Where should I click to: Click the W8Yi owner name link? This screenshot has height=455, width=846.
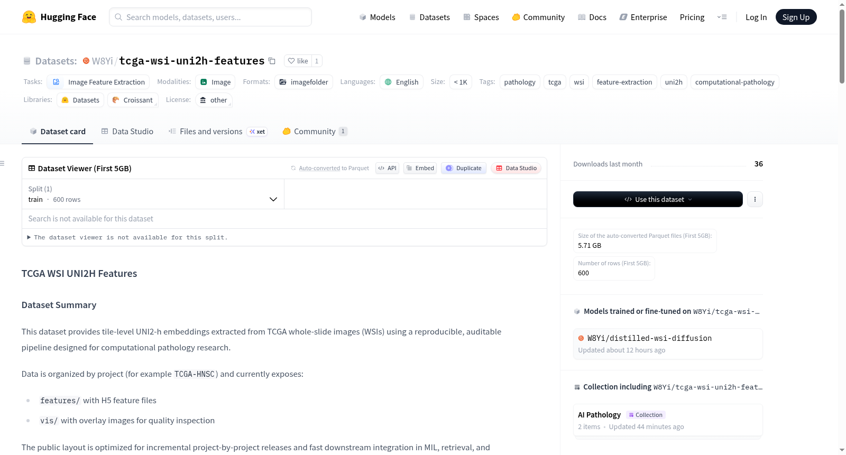pyautogui.click(x=103, y=61)
